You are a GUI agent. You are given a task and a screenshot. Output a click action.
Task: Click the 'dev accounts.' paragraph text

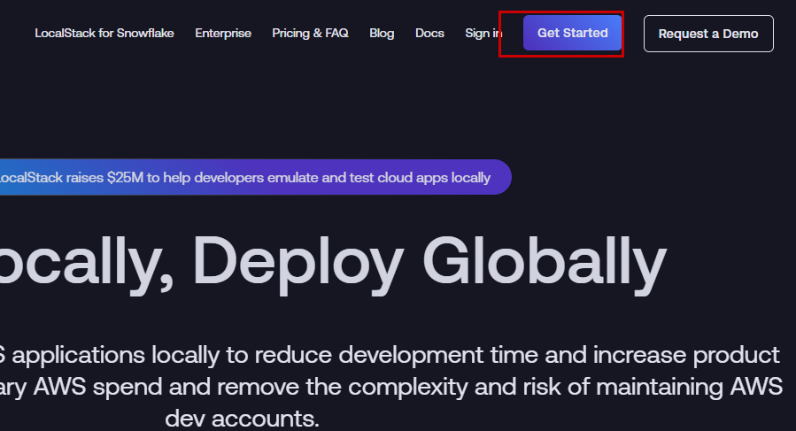[242, 419]
